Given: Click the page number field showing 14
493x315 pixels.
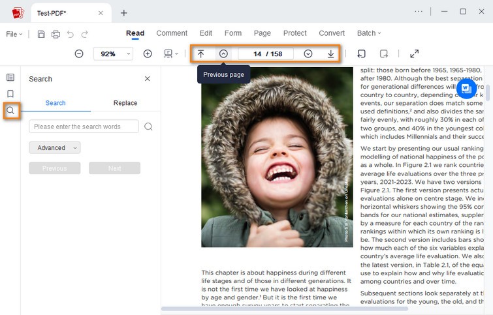Looking at the screenshot, I should pos(266,53).
